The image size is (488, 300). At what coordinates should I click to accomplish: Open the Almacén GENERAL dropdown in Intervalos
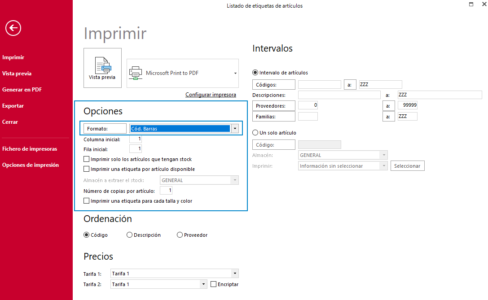[343, 155]
